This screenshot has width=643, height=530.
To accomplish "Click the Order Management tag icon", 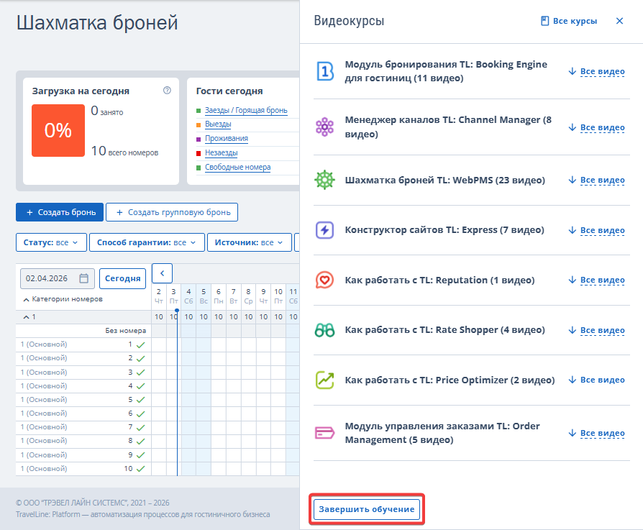I will click(325, 432).
